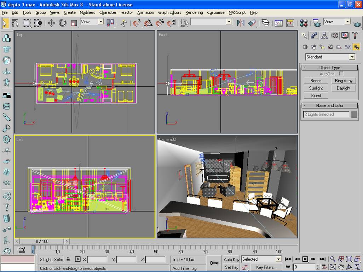Activate Select and Rotate tool
This screenshot has width=363, height=272.
63,23
